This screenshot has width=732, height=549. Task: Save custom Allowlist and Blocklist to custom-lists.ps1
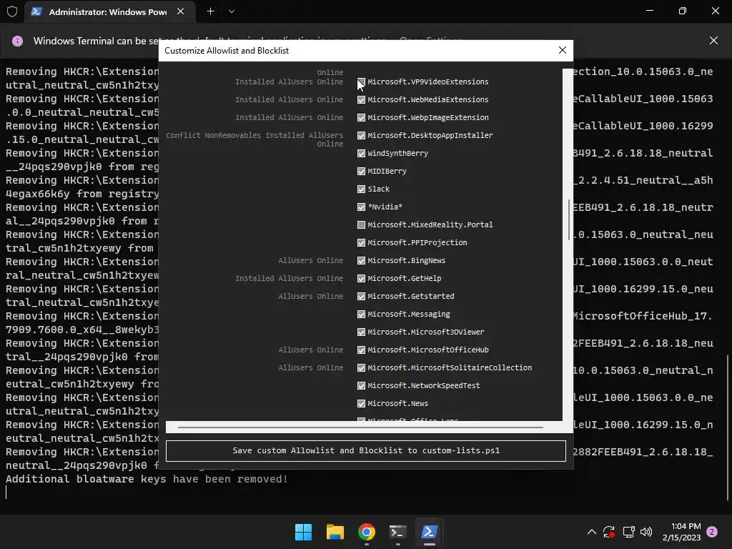coord(365,451)
